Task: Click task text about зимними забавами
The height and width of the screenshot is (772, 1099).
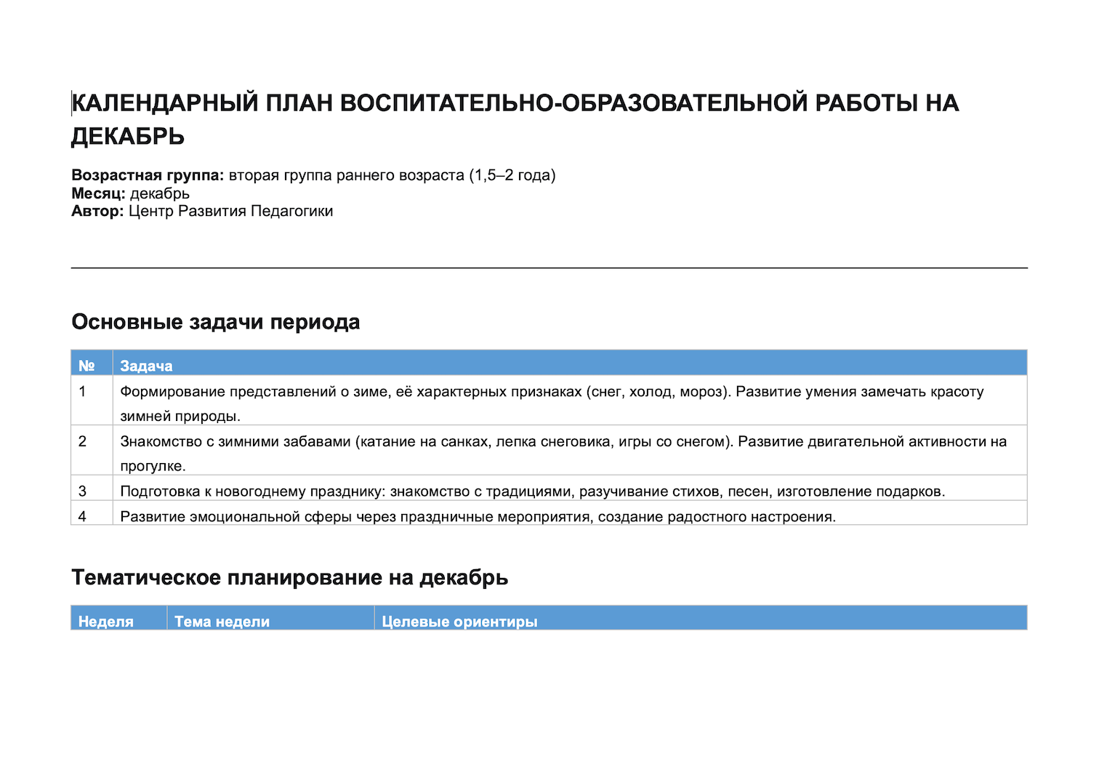Action: click(563, 454)
